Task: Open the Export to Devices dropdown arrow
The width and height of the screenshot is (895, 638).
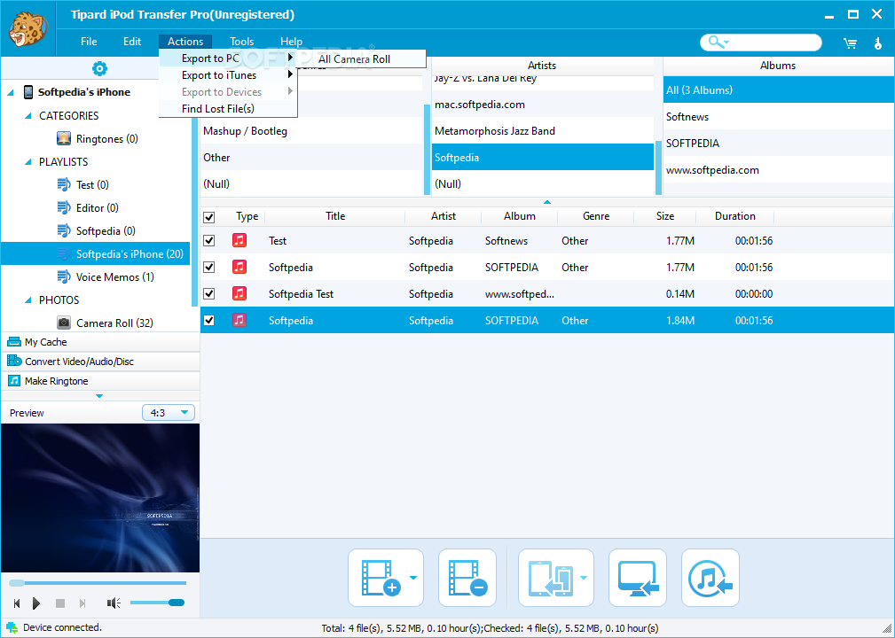Action: [584, 578]
